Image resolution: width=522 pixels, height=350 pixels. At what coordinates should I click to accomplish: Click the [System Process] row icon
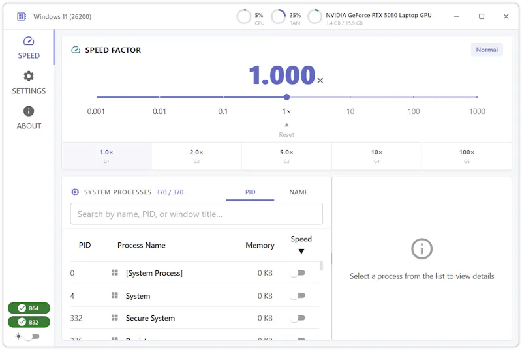click(x=115, y=273)
